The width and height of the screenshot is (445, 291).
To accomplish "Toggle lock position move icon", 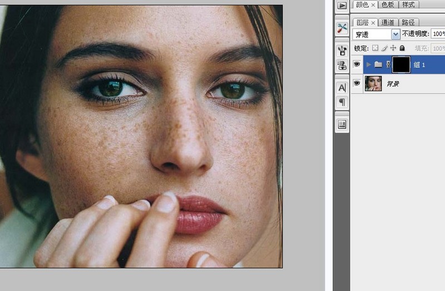I will (393, 48).
